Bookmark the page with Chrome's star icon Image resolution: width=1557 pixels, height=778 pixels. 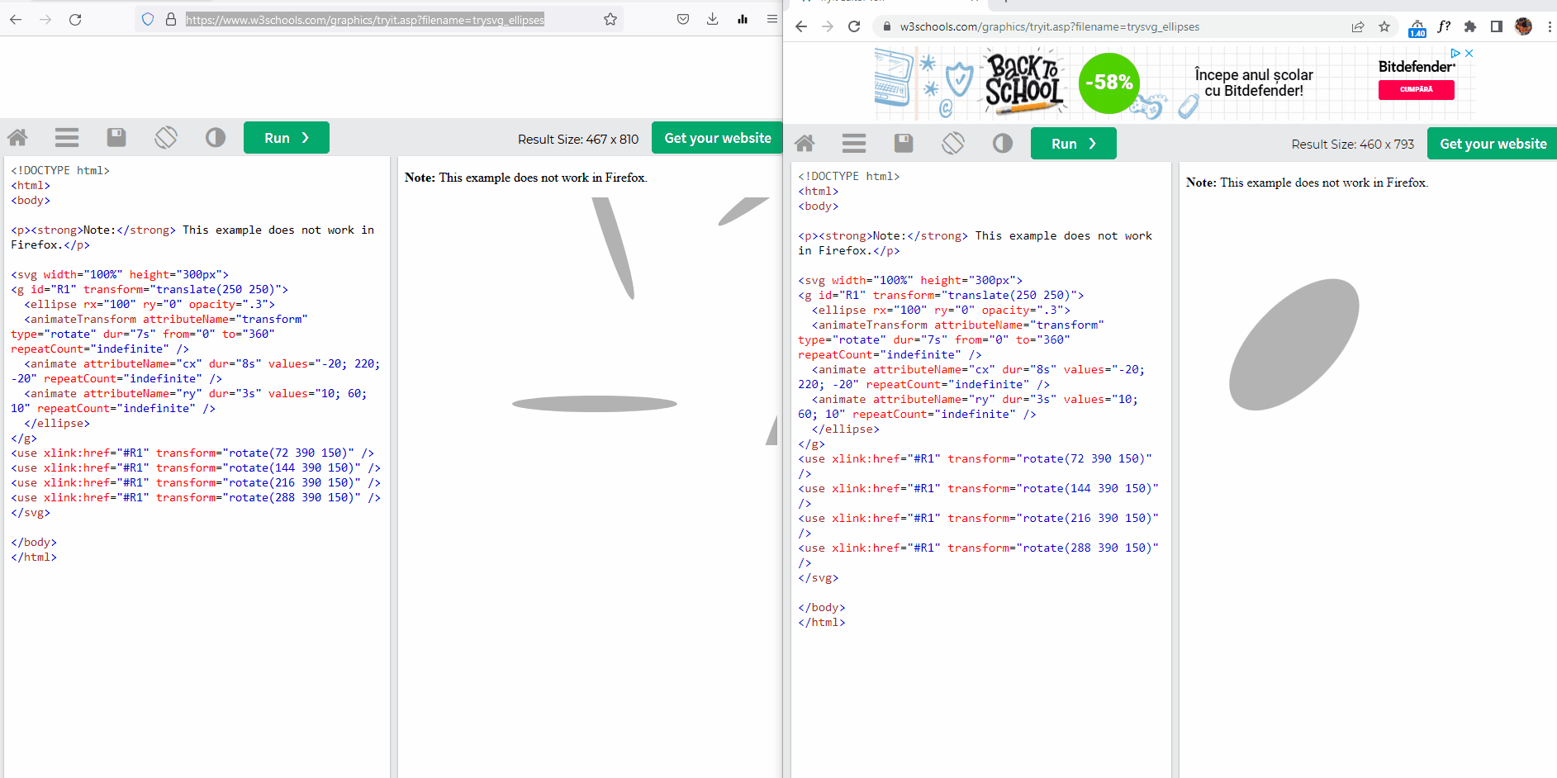[x=1384, y=26]
